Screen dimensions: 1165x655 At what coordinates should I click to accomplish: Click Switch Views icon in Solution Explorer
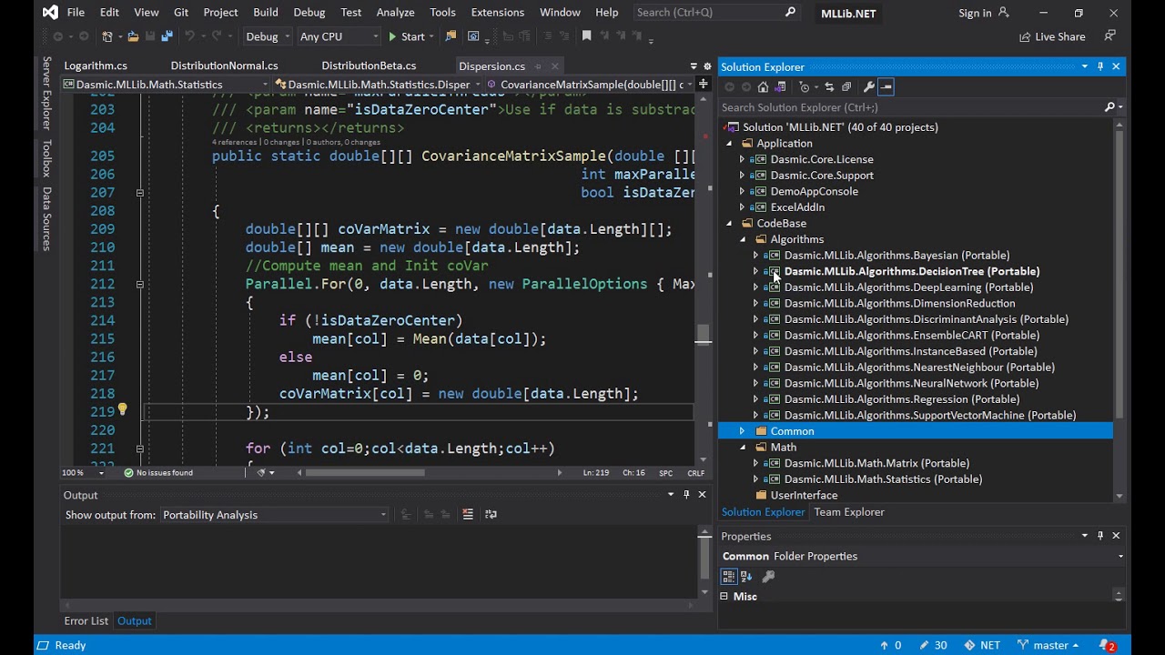pos(778,87)
